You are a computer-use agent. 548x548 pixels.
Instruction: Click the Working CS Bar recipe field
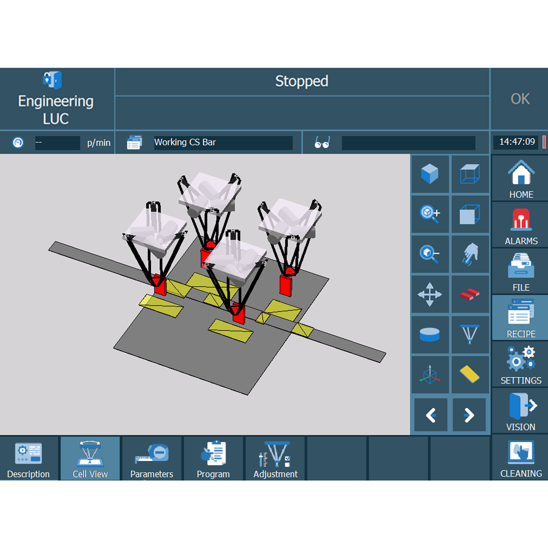223,143
